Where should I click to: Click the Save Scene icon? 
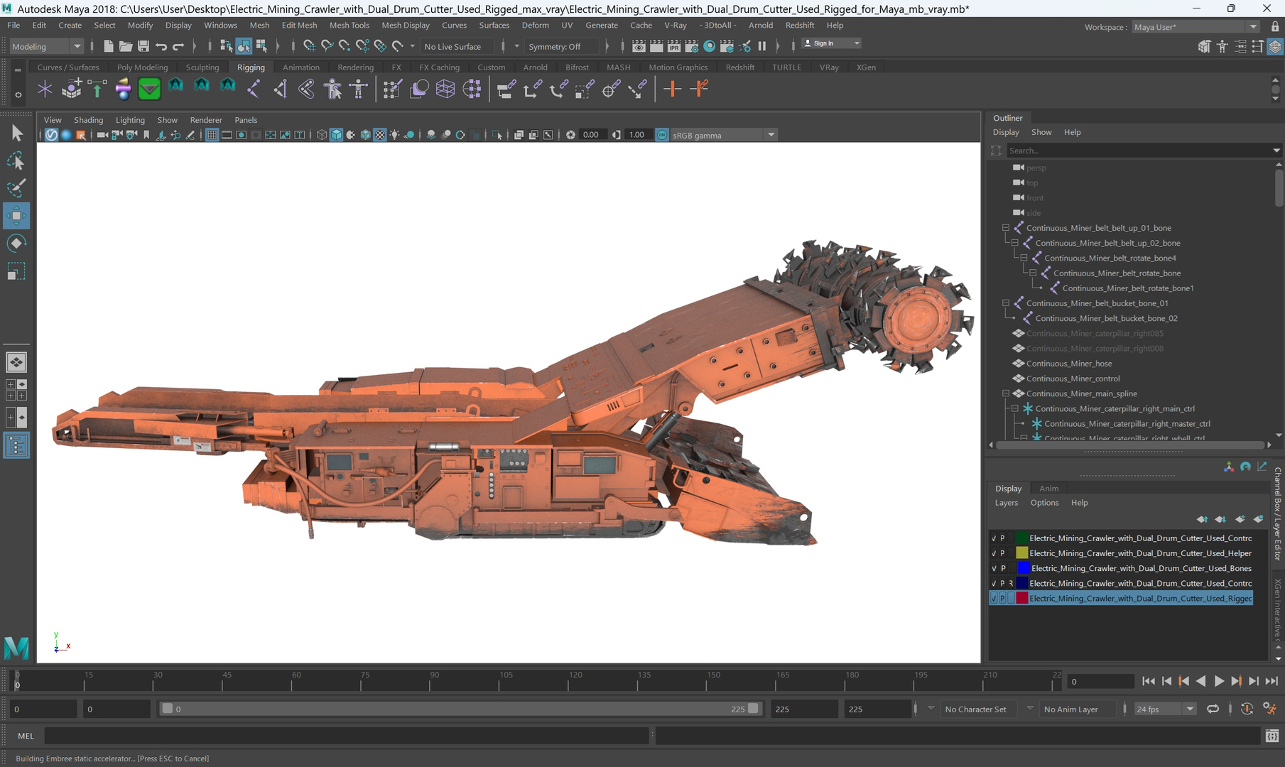pos(143,46)
